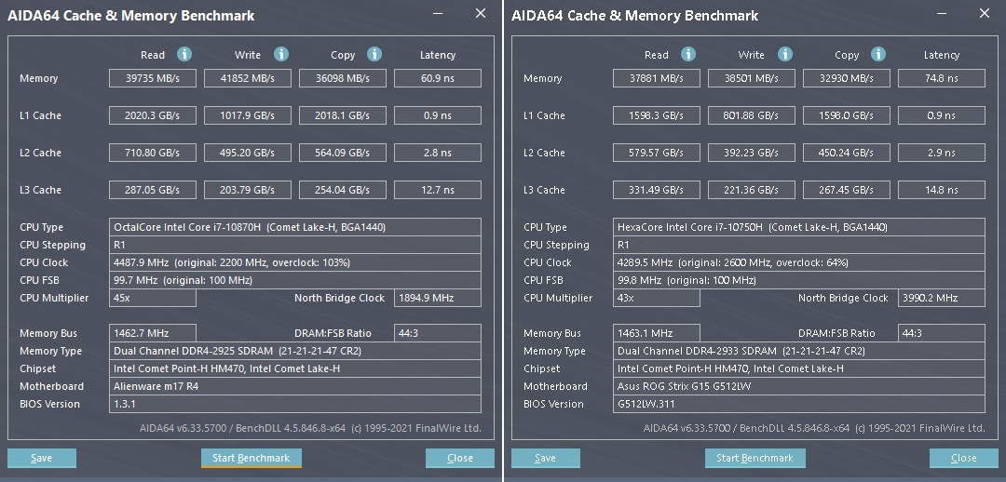Click the left window's Chipset HM470 field

pyautogui.click(x=295, y=368)
